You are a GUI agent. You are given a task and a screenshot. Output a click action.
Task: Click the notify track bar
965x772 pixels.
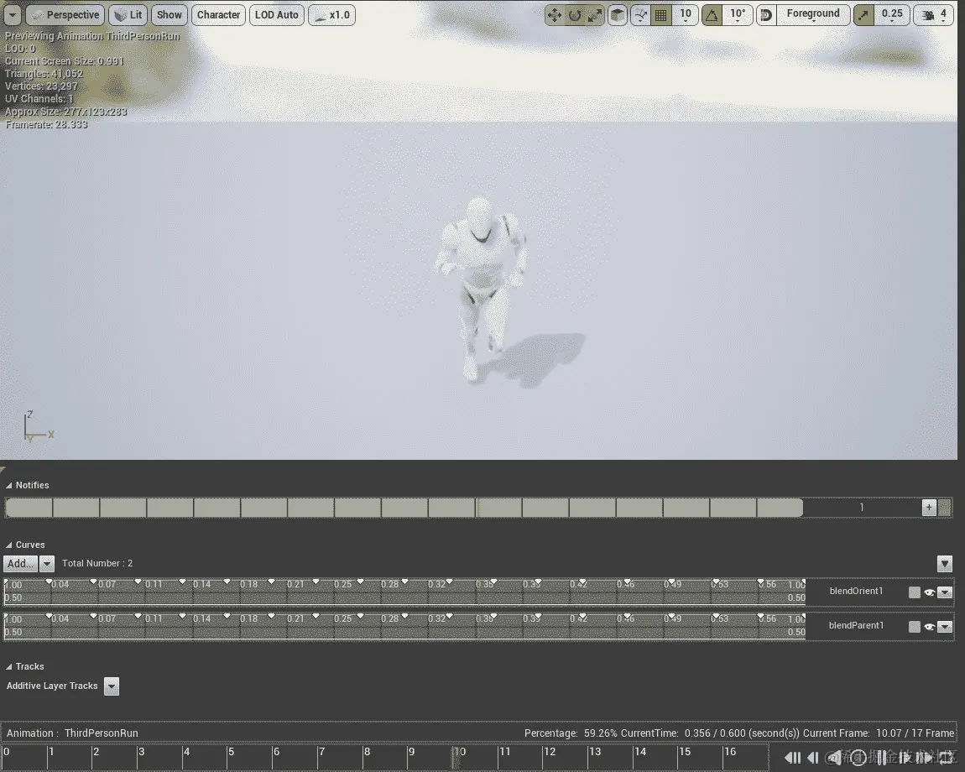[x=404, y=508]
